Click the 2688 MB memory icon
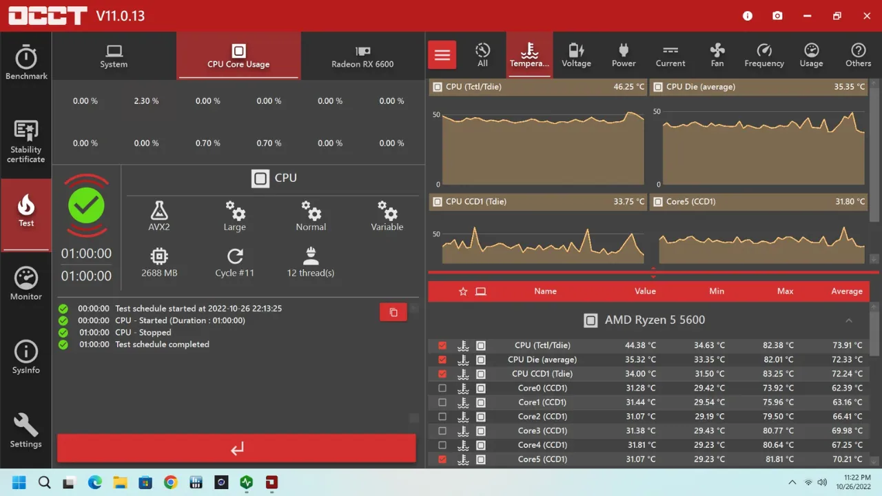Viewport: 882px width, 496px height. (x=159, y=256)
